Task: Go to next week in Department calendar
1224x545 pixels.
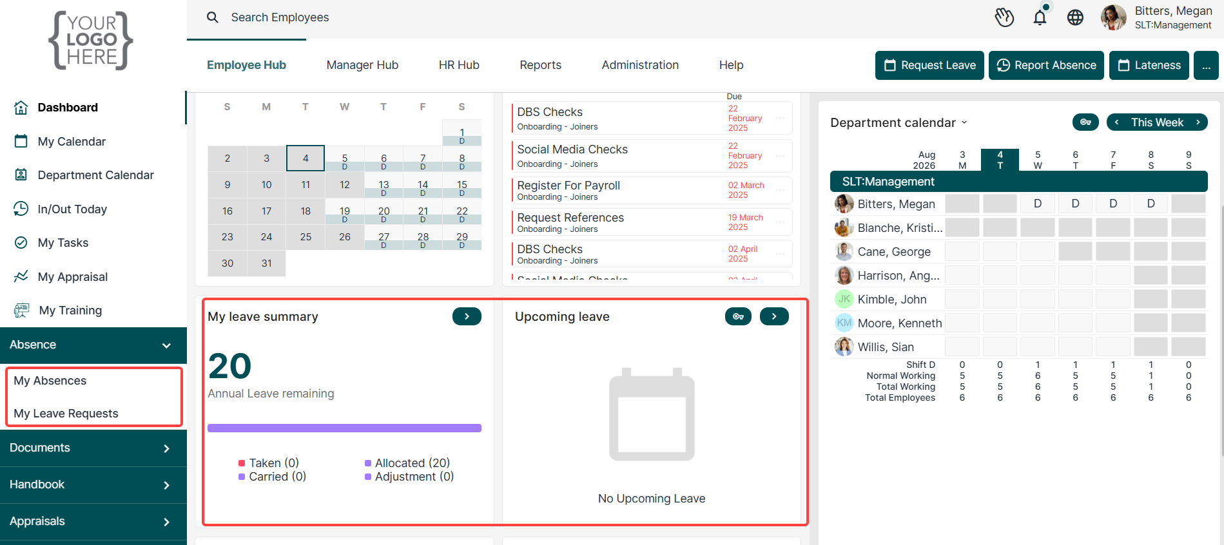Action: [1198, 122]
